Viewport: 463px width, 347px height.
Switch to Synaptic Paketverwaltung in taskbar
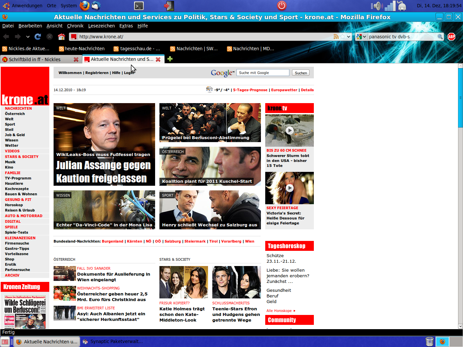113,341
